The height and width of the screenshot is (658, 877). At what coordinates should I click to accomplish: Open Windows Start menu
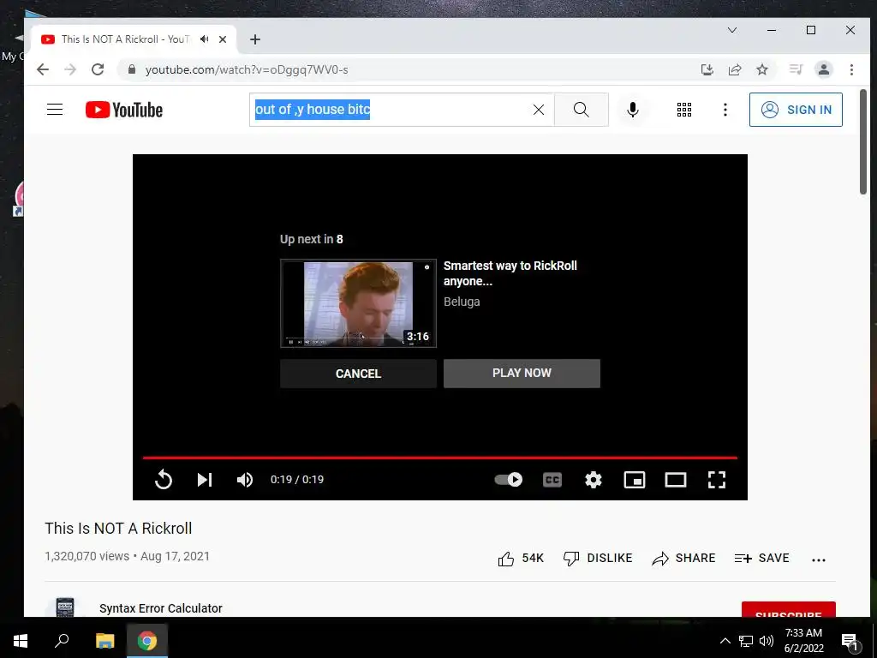tap(21, 641)
